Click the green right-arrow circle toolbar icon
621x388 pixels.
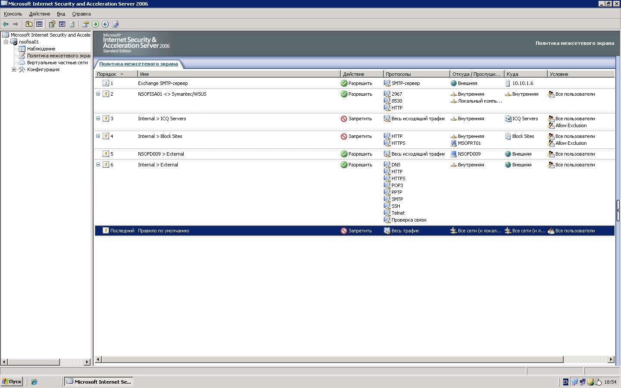click(95, 24)
